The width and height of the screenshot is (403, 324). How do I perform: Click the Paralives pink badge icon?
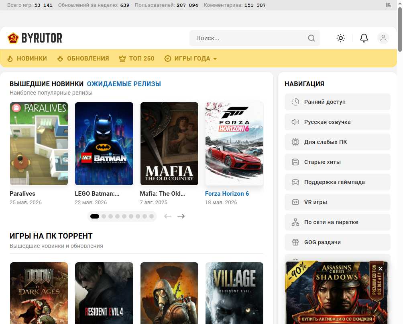pos(16,108)
